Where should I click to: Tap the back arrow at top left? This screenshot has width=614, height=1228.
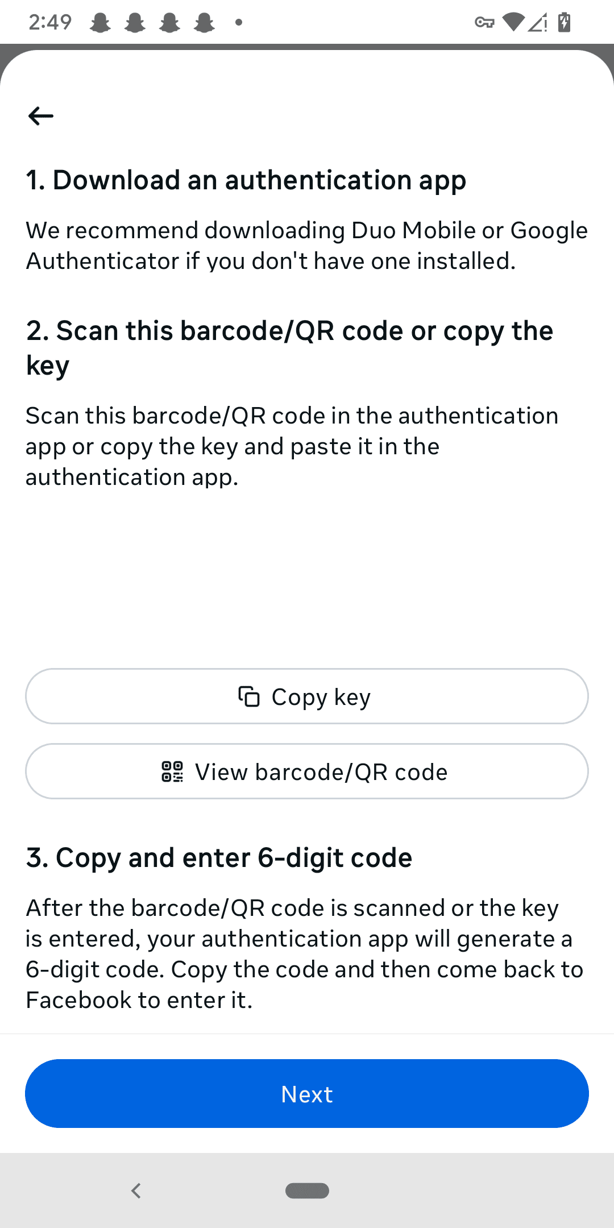click(40, 115)
